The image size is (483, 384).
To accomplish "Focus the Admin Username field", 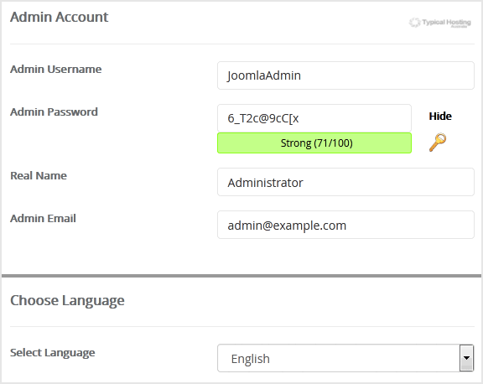I will (345, 75).
